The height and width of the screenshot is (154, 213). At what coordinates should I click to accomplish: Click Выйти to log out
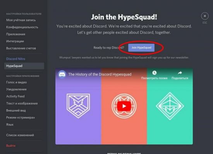tap(11, 146)
